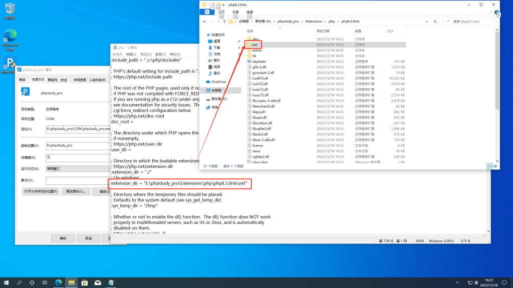Viewport: 513px width, 288px height.
Task: Open taskbar Search
Action: tap(19, 283)
